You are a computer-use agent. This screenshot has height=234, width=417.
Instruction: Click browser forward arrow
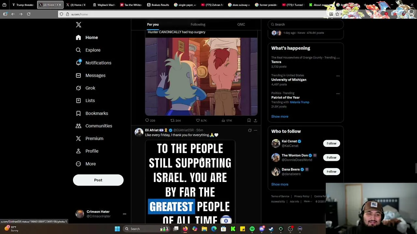21,14
